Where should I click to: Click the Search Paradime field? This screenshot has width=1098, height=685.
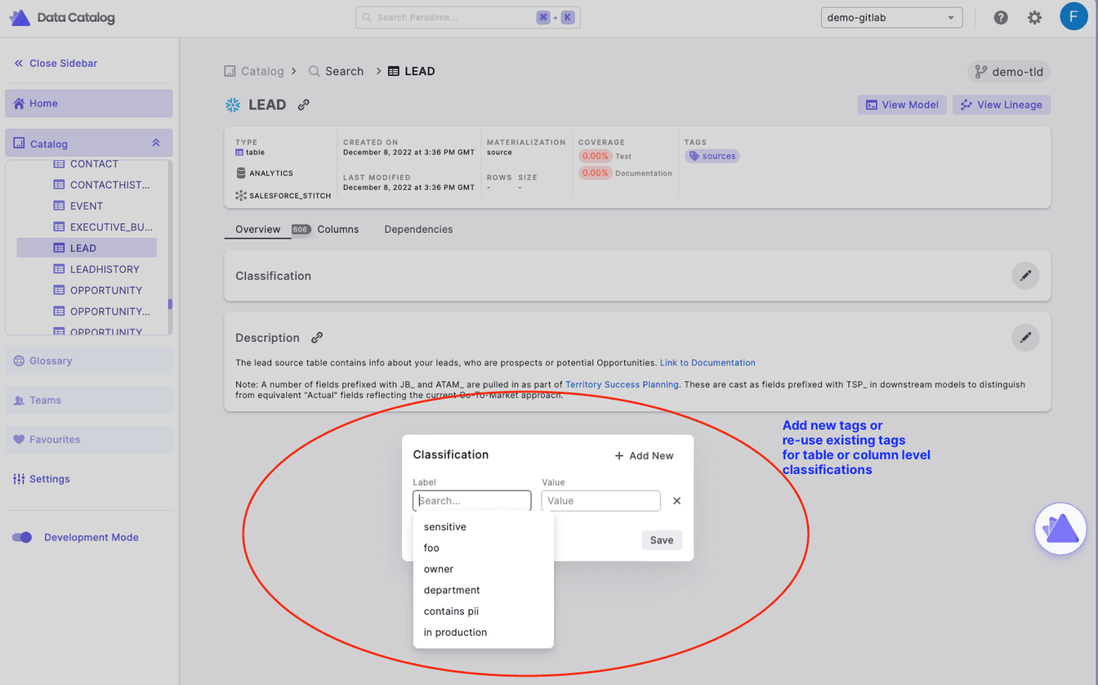tap(468, 17)
